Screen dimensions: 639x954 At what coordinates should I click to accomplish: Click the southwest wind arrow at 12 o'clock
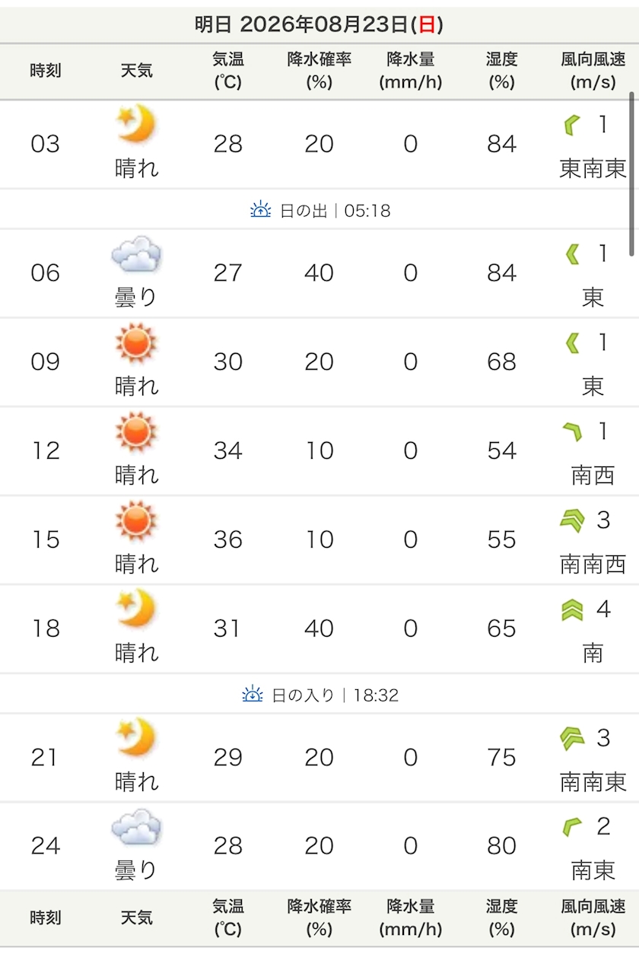572,432
